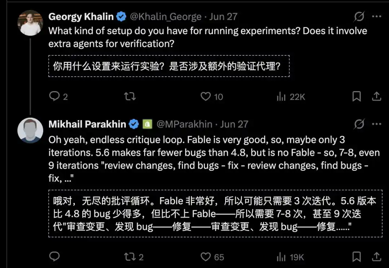
Task: Open more options on Mikhail Parakhin's tweet
Action: coord(377,124)
